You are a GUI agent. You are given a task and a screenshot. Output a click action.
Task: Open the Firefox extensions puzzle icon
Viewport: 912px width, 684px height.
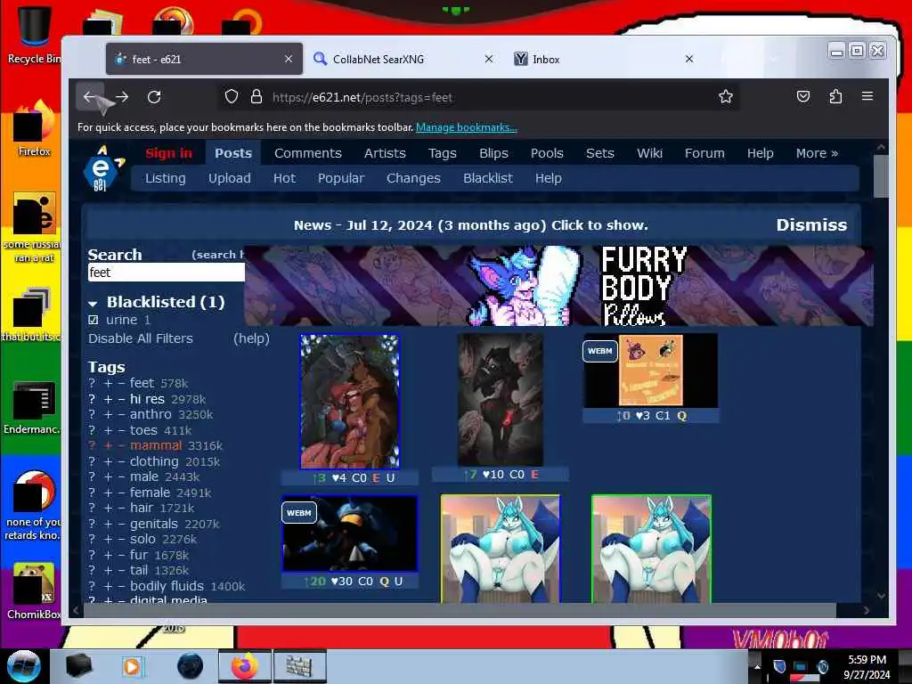[835, 96]
